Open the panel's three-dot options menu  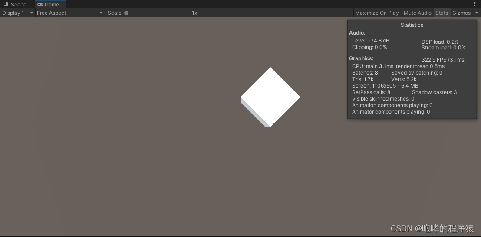point(475,4)
